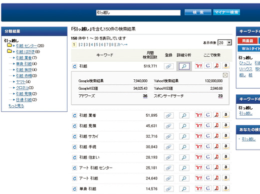Select the red 同義語 tab
260x194 pixels.
[247, 41]
